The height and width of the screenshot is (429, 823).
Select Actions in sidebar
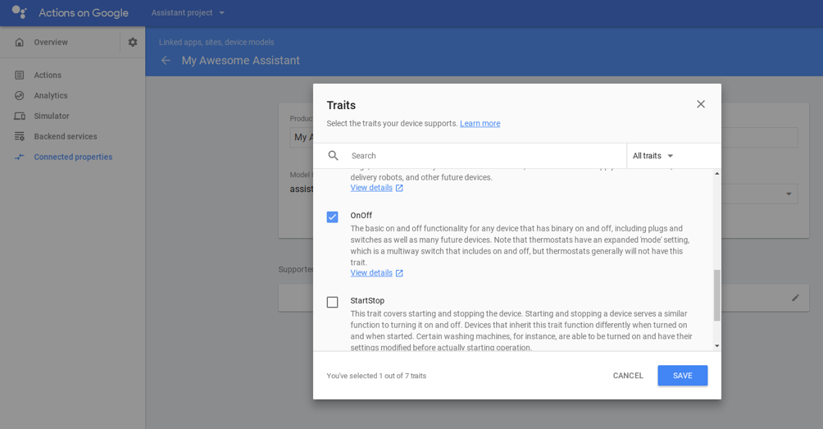coord(48,75)
